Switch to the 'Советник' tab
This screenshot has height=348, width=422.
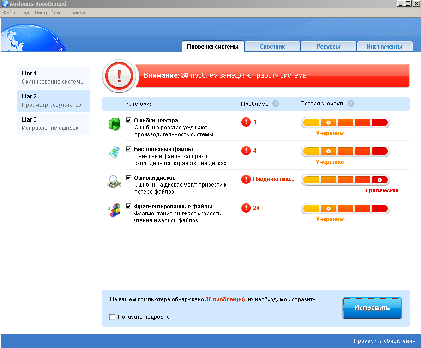[x=272, y=46]
